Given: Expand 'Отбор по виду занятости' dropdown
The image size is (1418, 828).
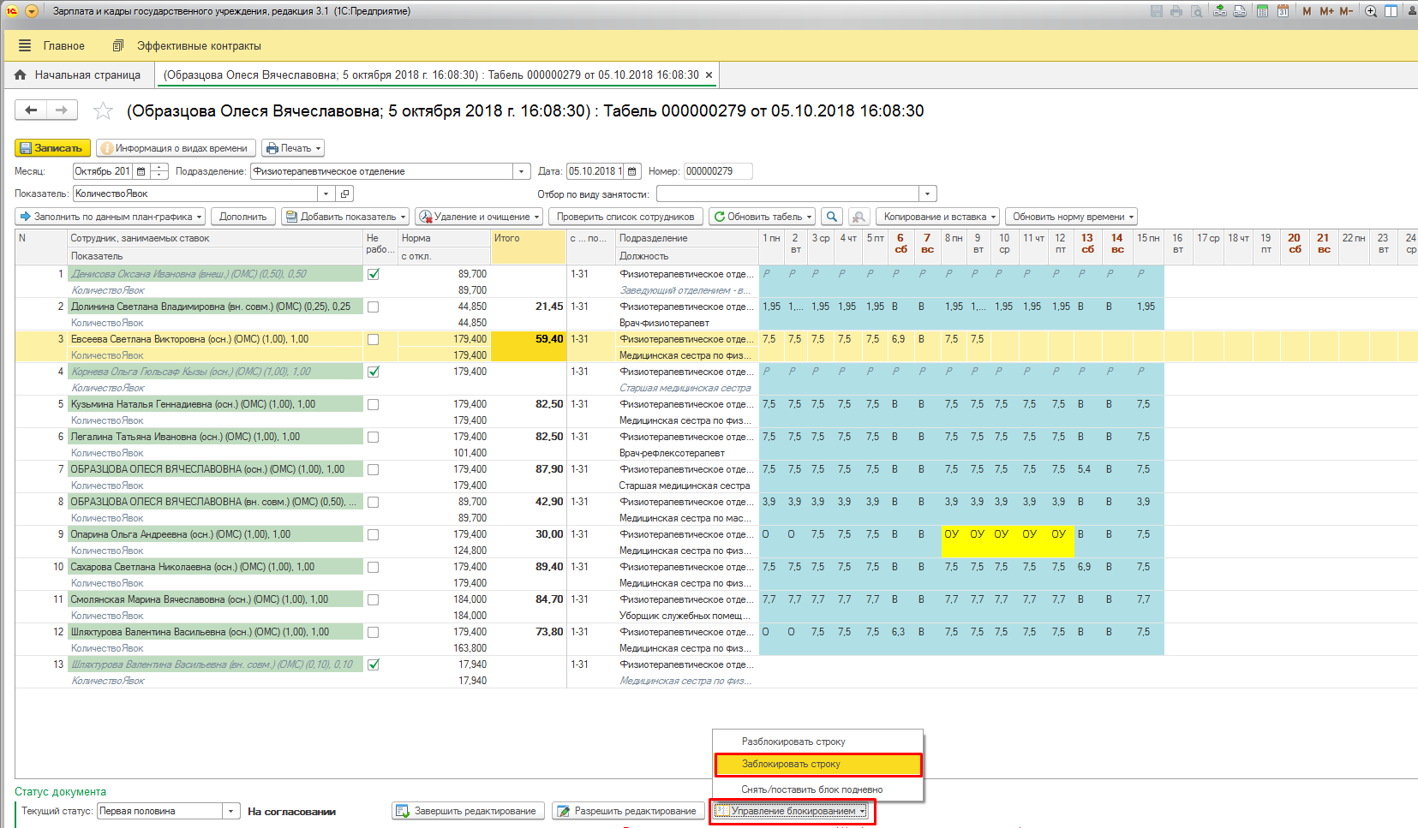Looking at the screenshot, I should (927, 194).
